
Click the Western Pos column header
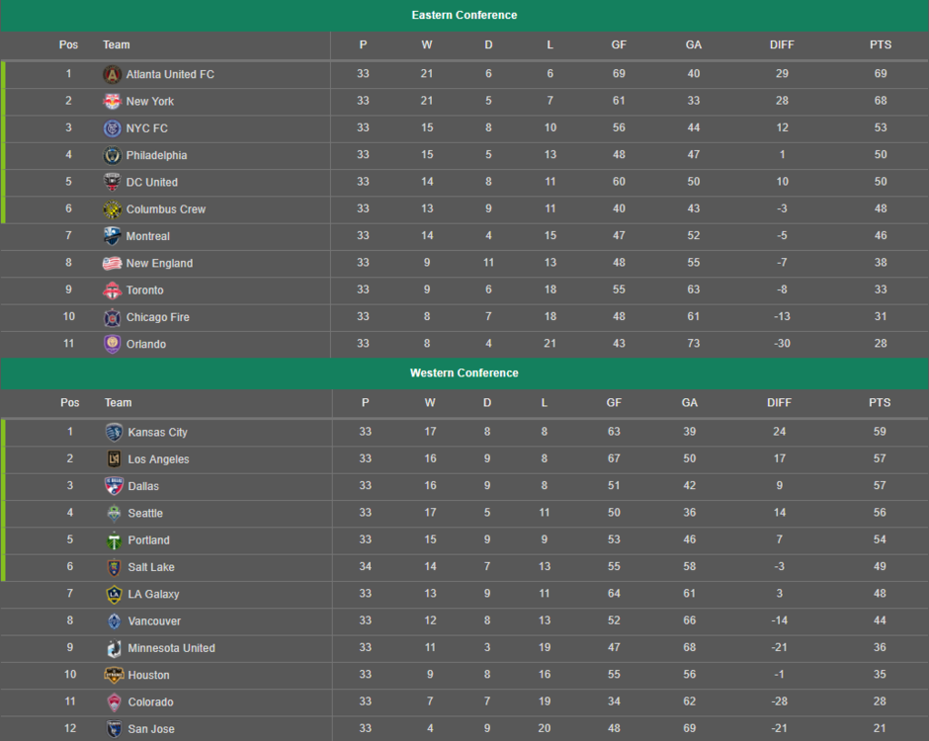point(69,403)
